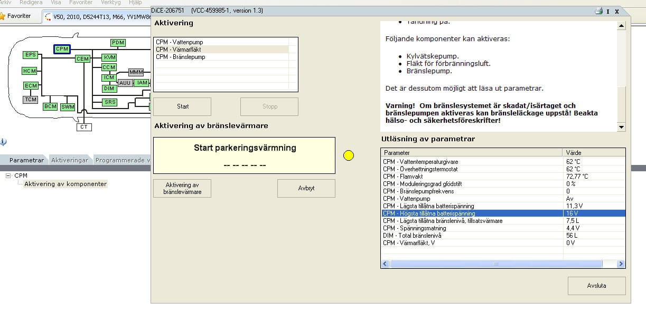Collapse the CPM tree node

(x=8, y=176)
